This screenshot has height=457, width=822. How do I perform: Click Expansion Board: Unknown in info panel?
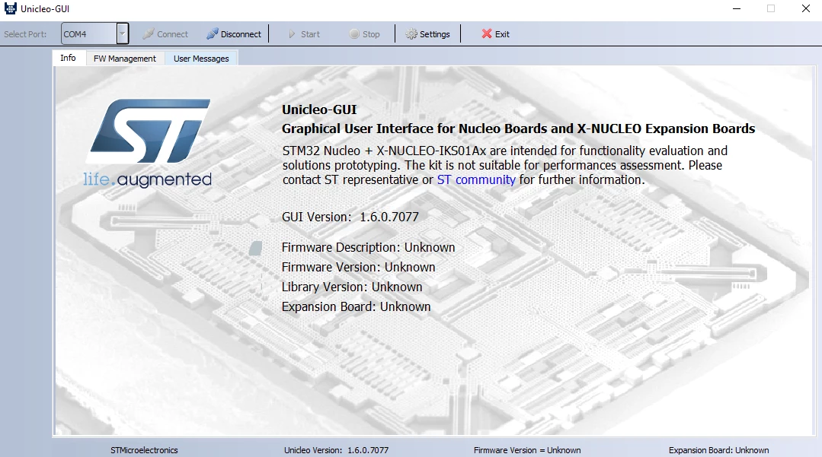pyautogui.click(x=356, y=306)
